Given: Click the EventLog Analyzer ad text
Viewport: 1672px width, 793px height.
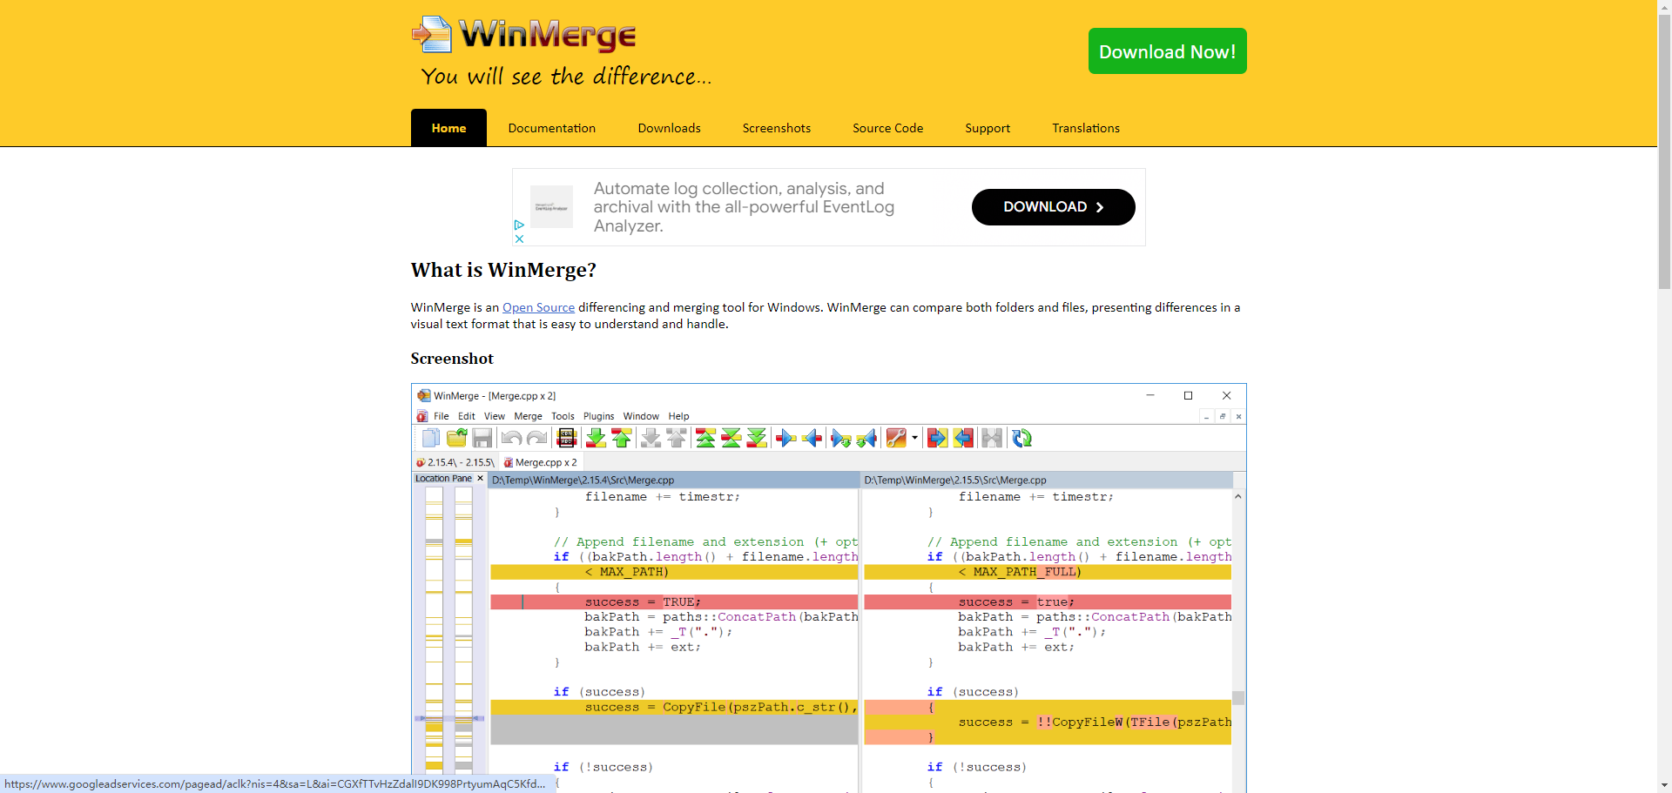Looking at the screenshot, I should (744, 207).
